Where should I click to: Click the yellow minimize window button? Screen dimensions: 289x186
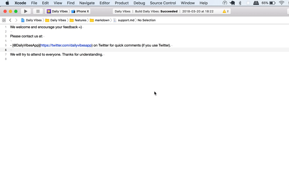click(x=10, y=11)
